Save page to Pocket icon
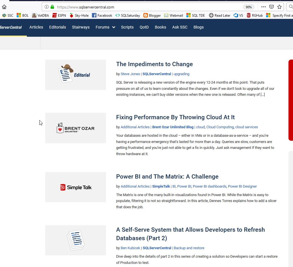Screen dimensions: 293x267 271,7
